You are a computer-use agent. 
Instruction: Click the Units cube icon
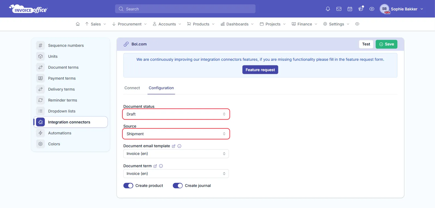pyautogui.click(x=40, y=56)
